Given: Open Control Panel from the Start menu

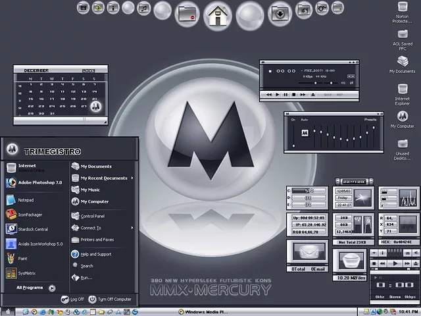Looking at the screenshot, I should [92, 216].
